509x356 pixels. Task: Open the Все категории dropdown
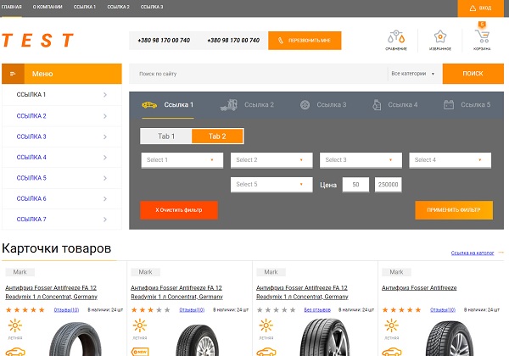point(413,74)
